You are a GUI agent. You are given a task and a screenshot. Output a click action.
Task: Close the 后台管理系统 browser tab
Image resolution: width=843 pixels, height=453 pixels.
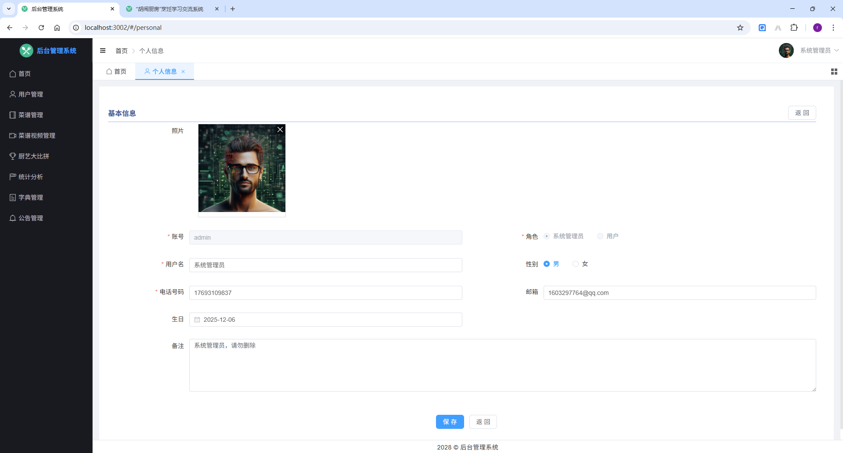coord(112,9)
